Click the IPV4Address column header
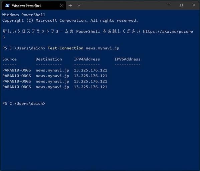Screen dimensions: 200x171 tap(87, 59)
